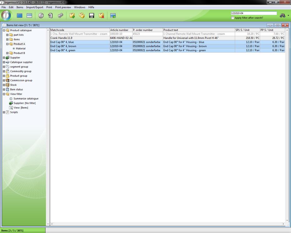Image resolution: width=291 pixels, height=233 pixels.
Task: Click the folder with green plus icon
Action: click(72, 16)
